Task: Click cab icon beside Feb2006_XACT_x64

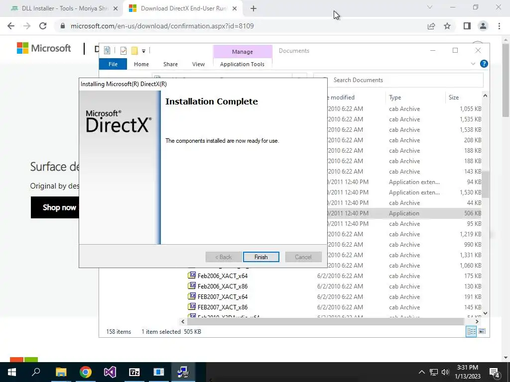Action: pos(192,276)
